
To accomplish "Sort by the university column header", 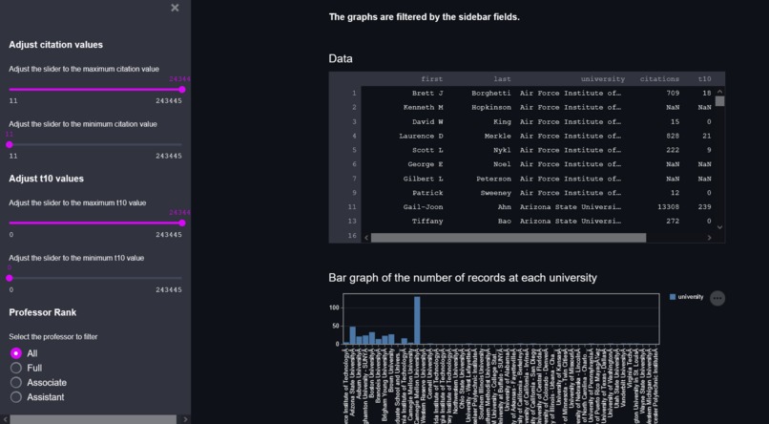I will tap(603, 79).
